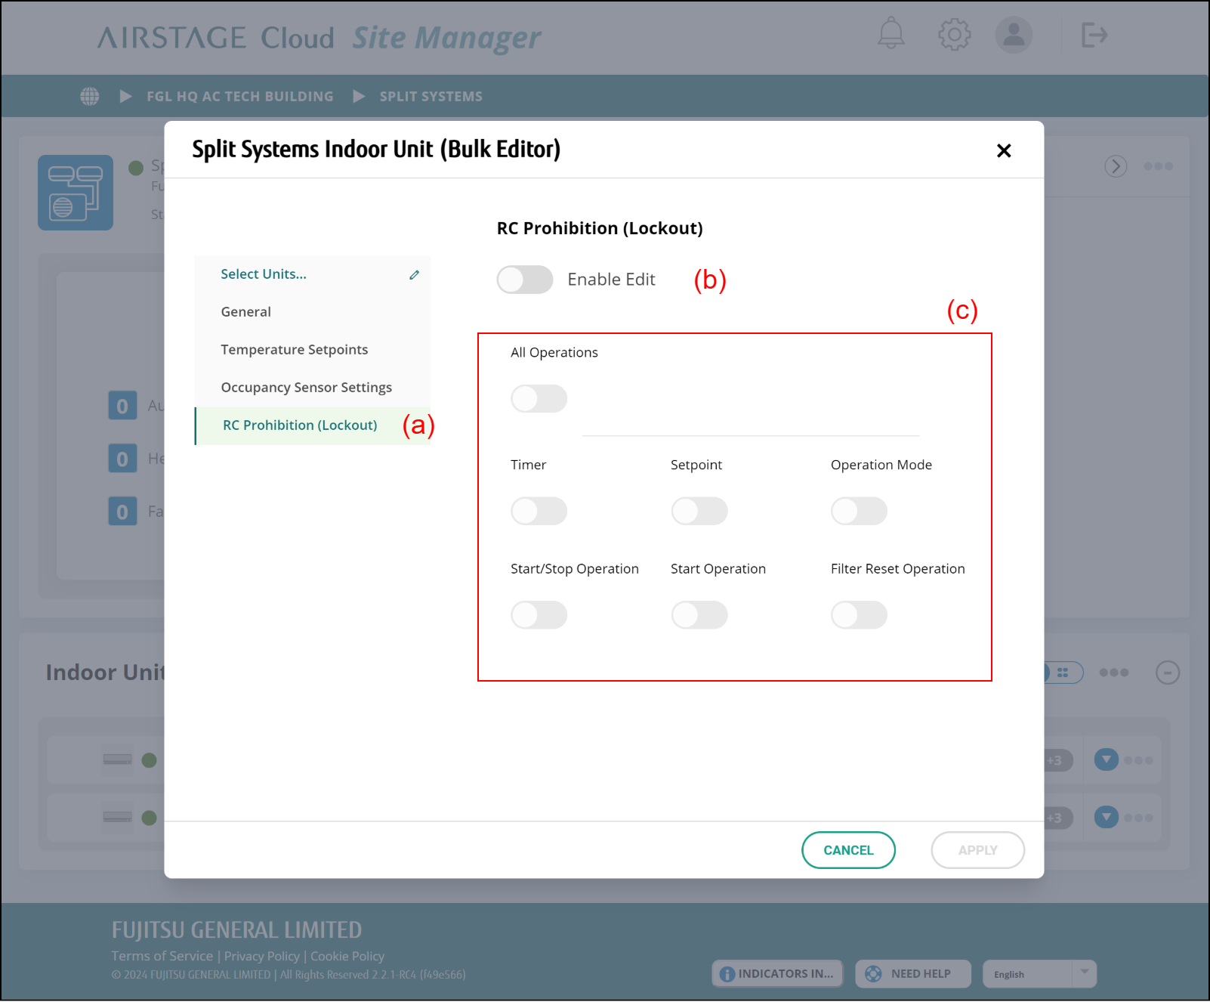Screen dimensions: 1210x1002
Task: Expand the Indicators In... panel
Action: [x=778, y=974]
